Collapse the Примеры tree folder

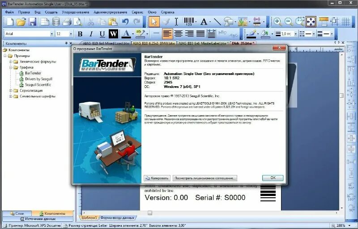tap(5, 56)
